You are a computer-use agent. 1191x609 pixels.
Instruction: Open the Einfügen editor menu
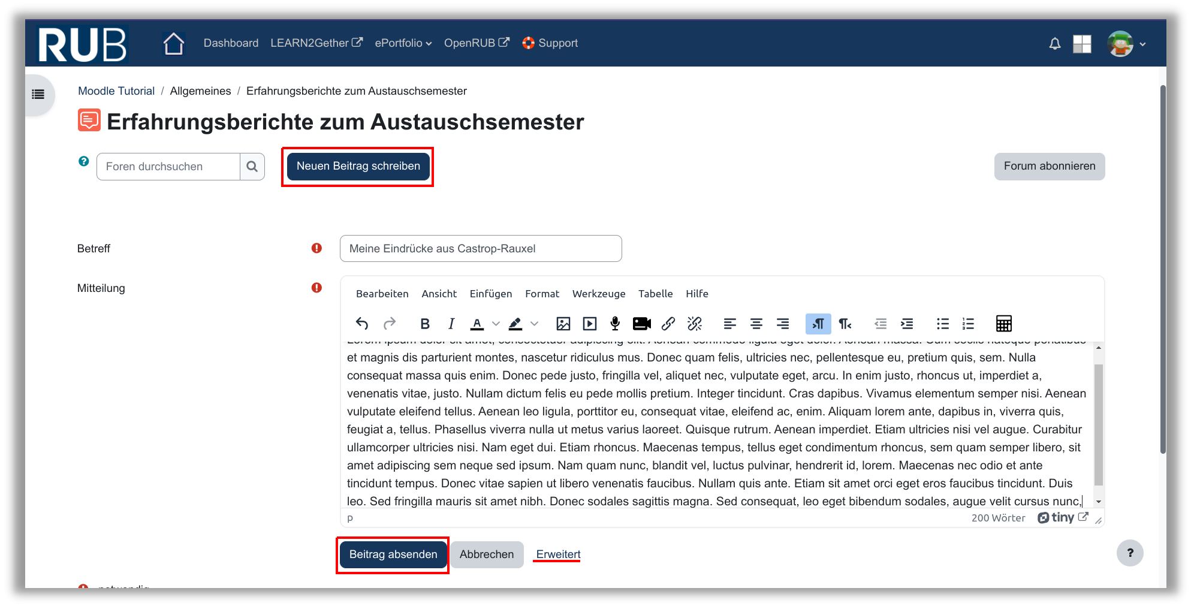coord(490,294)
